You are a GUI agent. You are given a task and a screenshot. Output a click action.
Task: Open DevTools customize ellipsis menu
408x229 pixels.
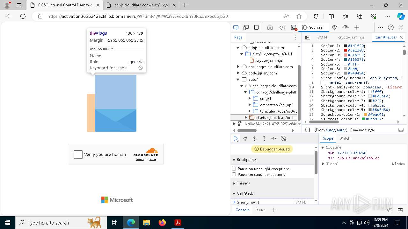tap(381, 27)
